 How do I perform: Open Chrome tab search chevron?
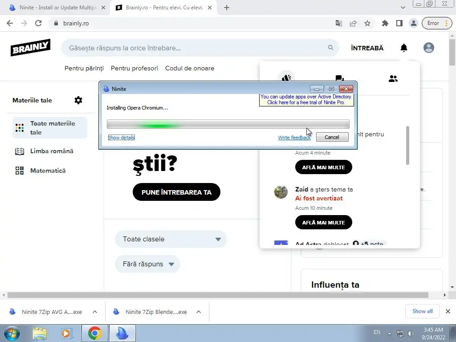(403, 8)
